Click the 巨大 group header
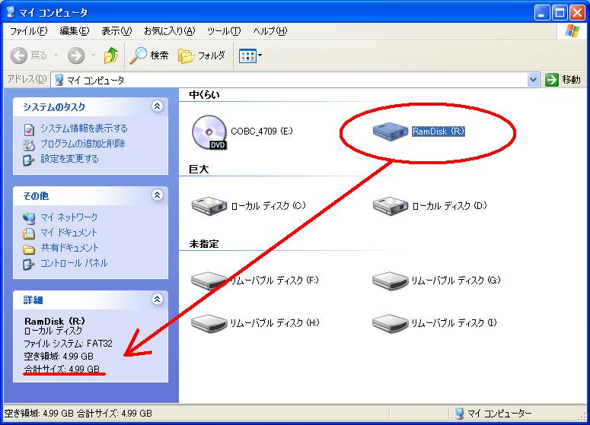 point(199,169)
